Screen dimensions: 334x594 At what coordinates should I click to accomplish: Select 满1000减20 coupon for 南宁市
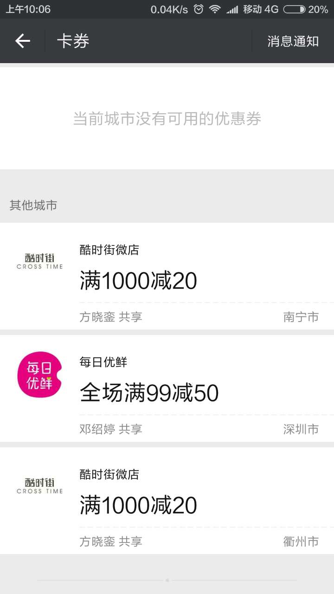(x=138, y=281)
